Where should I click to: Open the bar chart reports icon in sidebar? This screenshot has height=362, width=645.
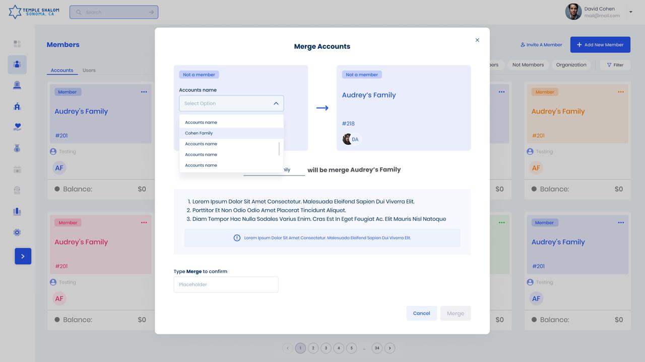(17, 211)
